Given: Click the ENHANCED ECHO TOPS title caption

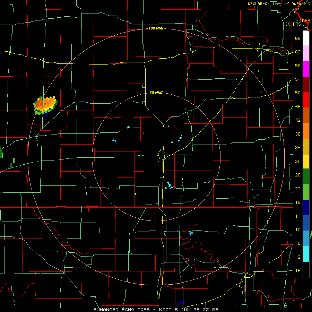Looking at the screenshot, I should click(x=156, y=310).
